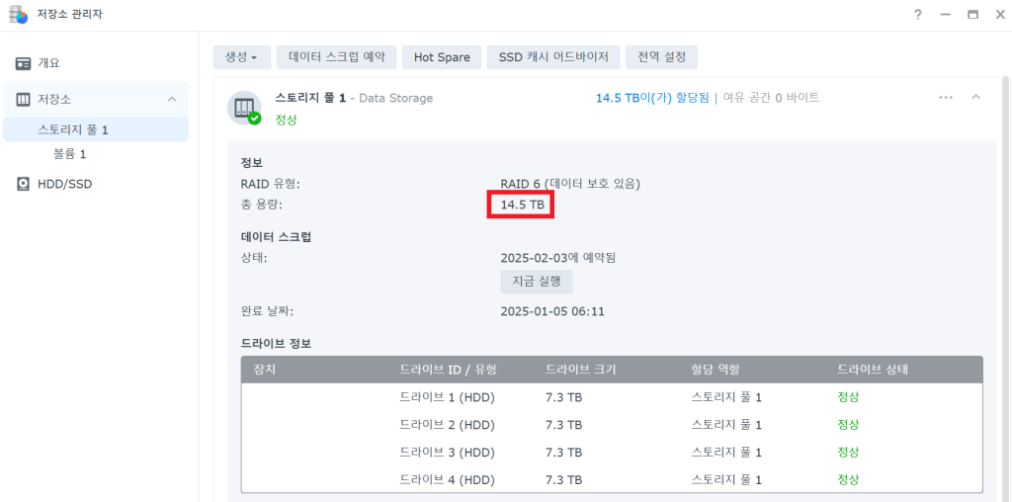The width and height of the screenshot is (1012, 502).
Task: Click the 드라이브 크기 column header
Action: point(581,370)
